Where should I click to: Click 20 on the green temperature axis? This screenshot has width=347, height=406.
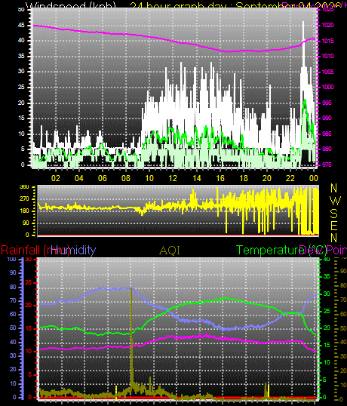327,328
